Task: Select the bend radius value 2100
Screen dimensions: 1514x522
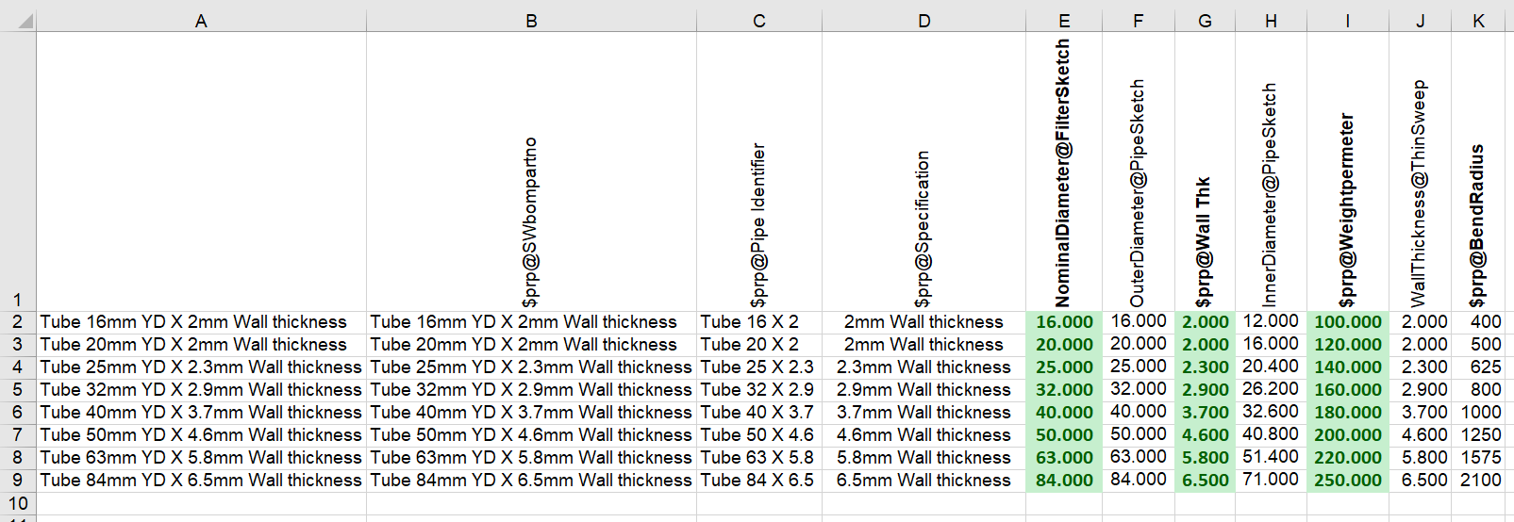Action: coord(1479,480)
